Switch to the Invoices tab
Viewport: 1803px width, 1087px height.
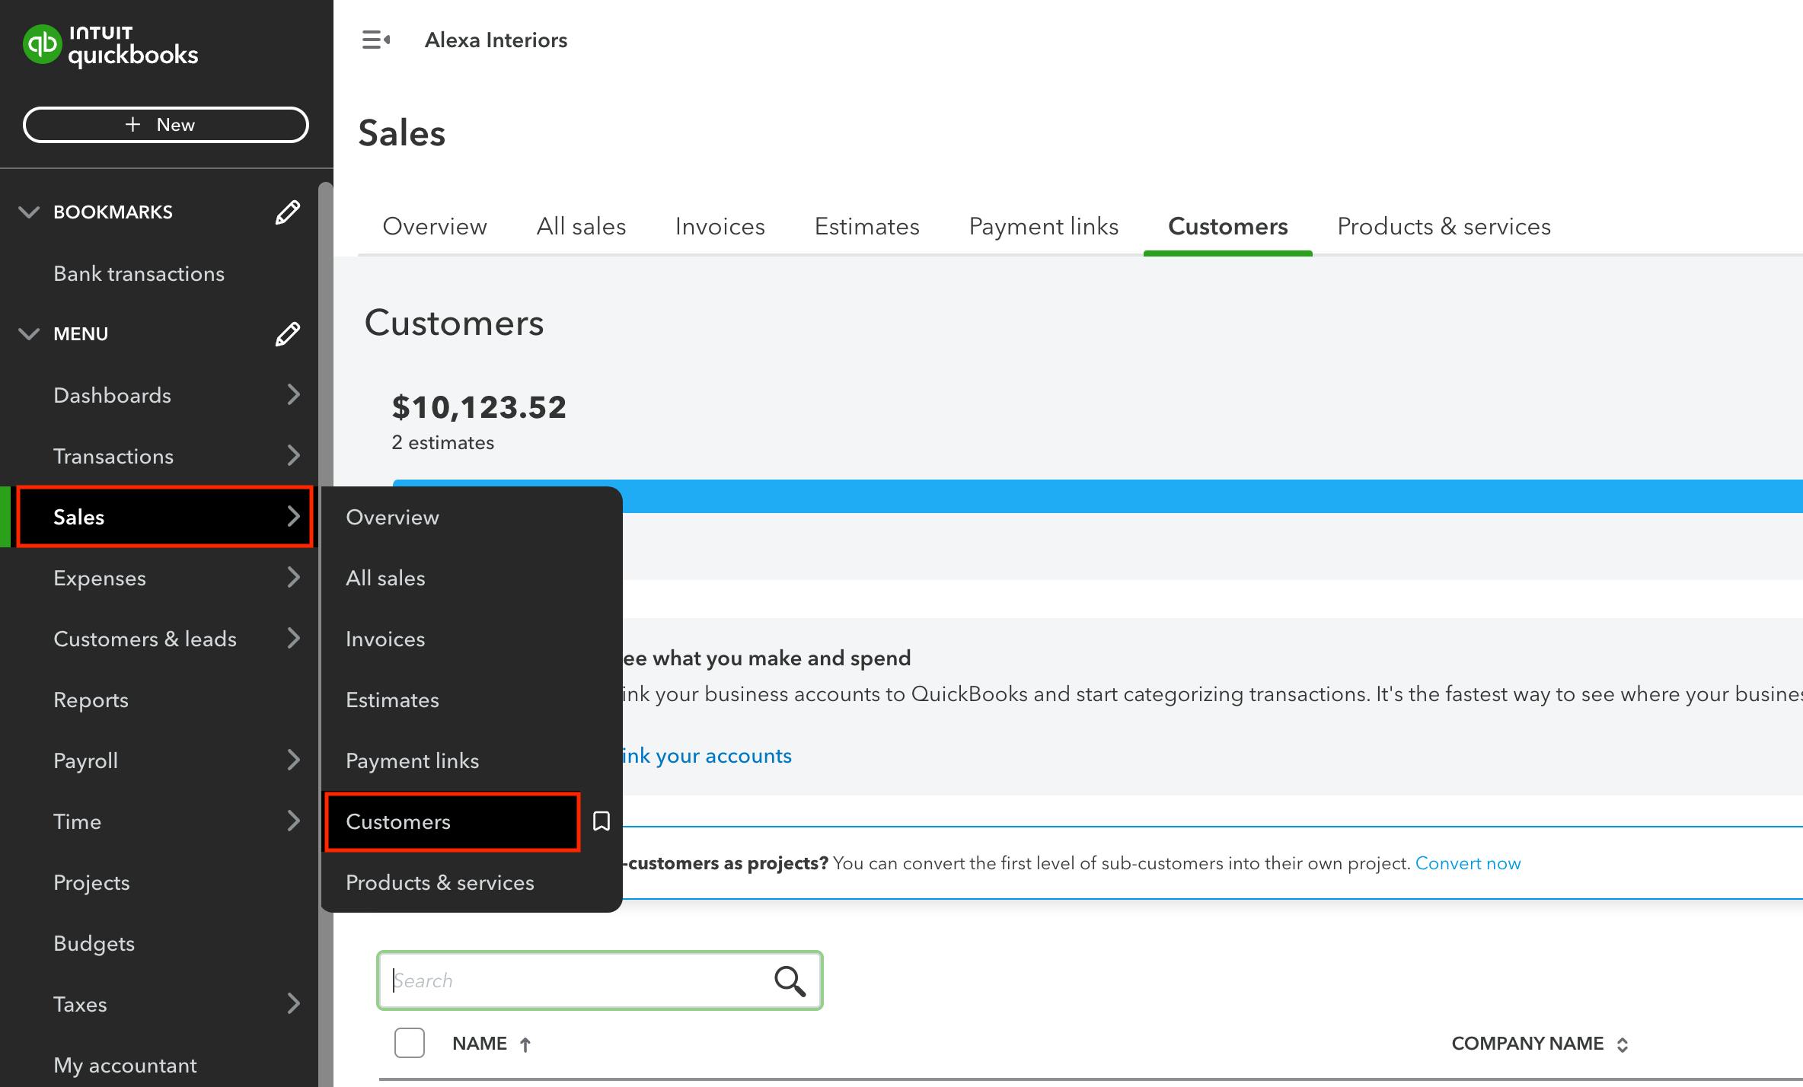click(x=720, y=226)
